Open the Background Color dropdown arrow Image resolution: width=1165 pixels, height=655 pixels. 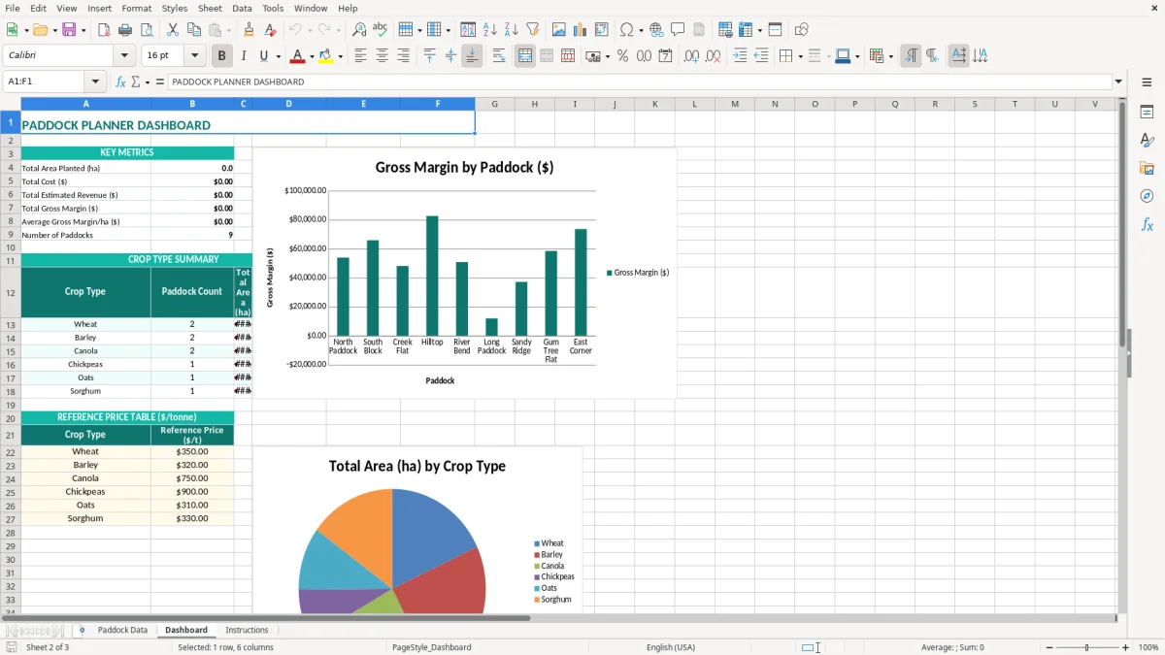click(340, 56)
